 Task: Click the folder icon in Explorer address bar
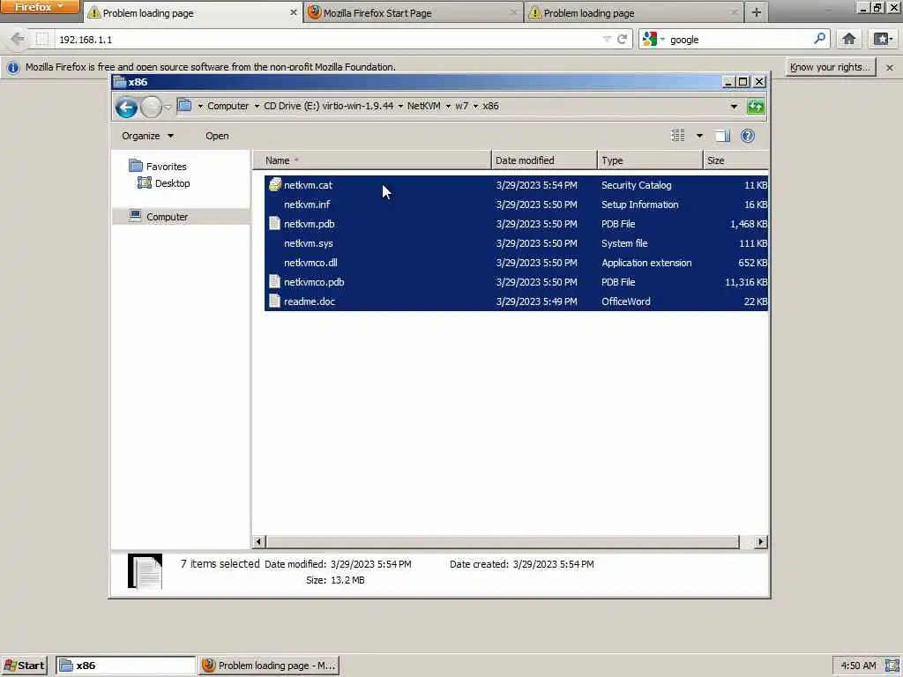184,106
